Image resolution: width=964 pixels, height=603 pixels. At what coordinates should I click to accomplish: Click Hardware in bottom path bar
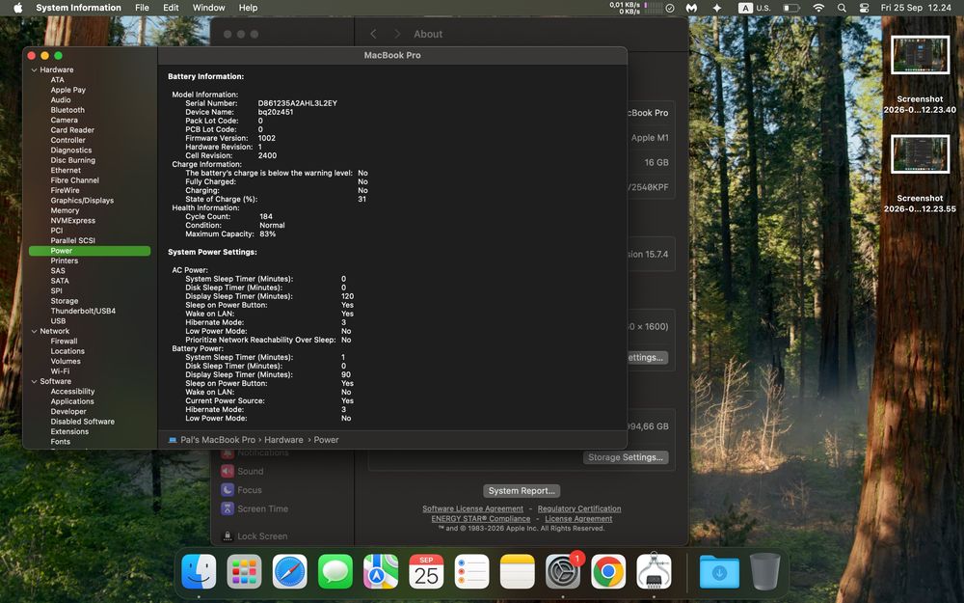(x=283, y=440)
